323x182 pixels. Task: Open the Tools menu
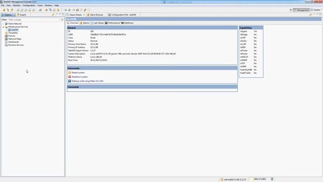click(40, 6)
